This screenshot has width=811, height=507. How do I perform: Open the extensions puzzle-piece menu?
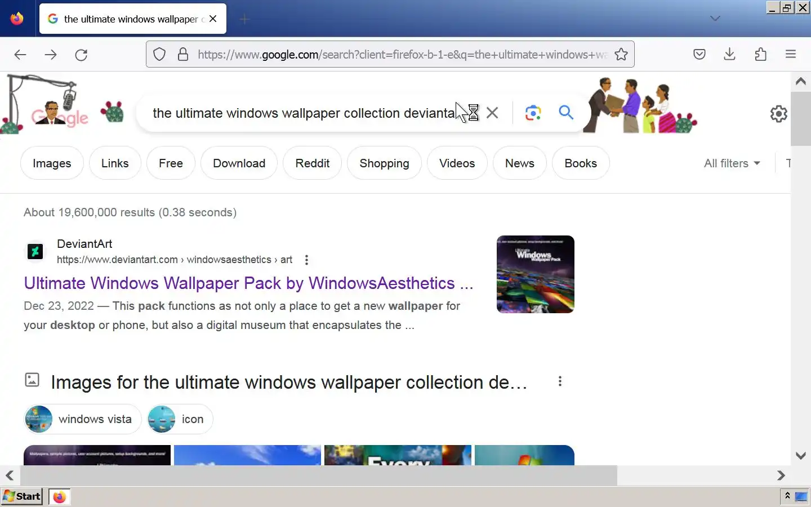[760, 55]
